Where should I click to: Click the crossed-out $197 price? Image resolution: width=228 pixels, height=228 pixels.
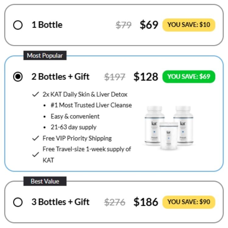115,77
